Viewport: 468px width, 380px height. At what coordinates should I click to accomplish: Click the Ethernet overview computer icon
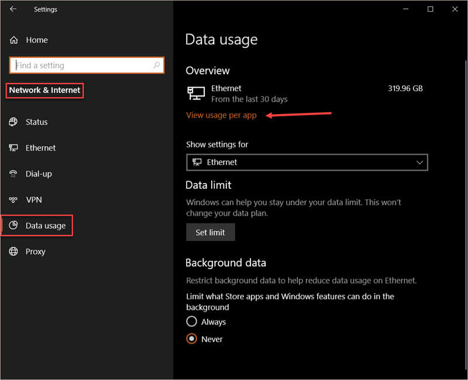coord(196,94)
